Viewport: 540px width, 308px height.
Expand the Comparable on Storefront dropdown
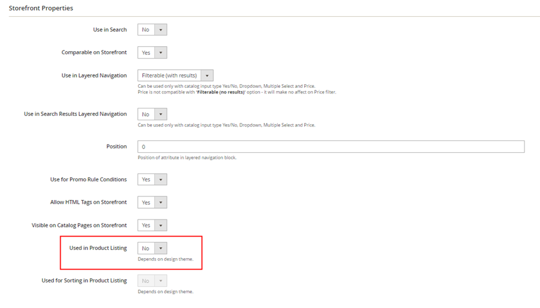click(x=152, y=52)
